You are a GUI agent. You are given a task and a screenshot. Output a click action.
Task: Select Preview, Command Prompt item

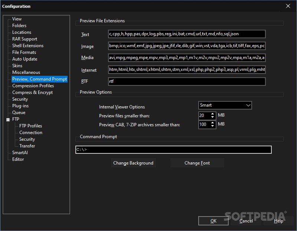pyautogui.click(x=39, y=79)
